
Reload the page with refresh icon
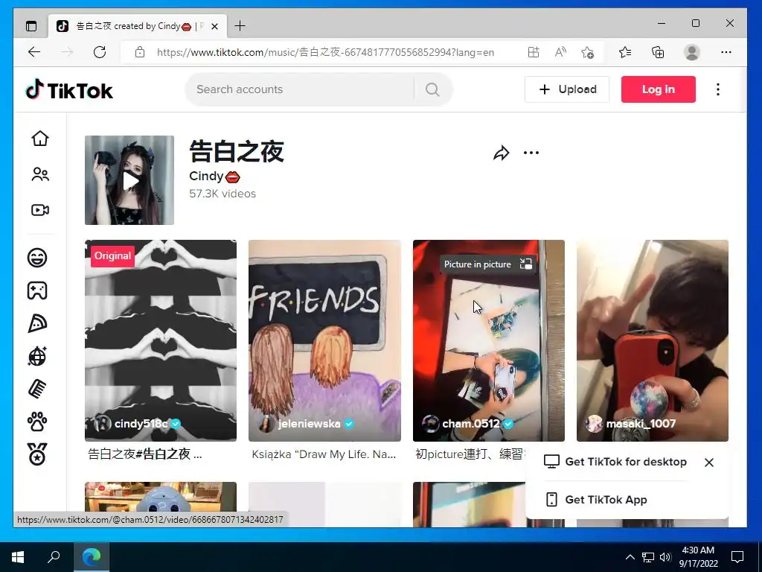tap(100, 52)
